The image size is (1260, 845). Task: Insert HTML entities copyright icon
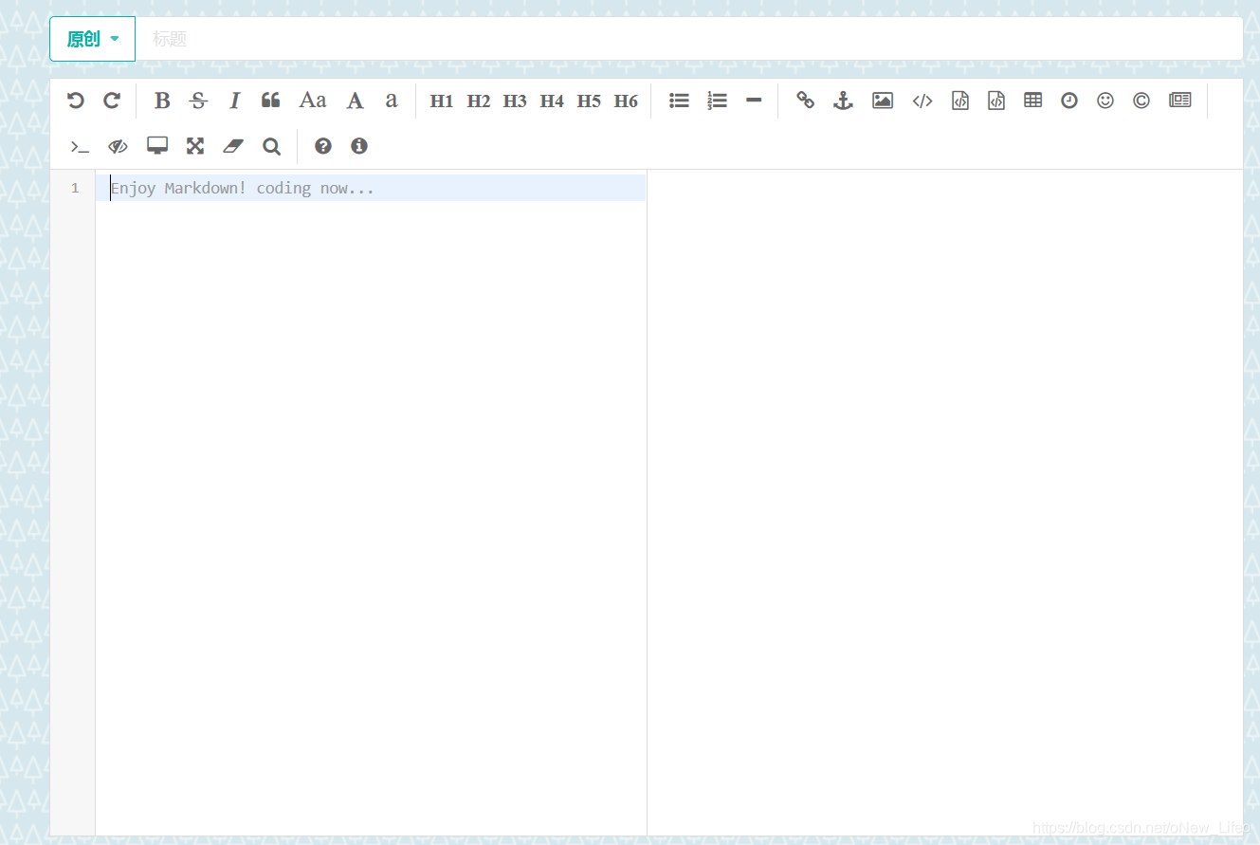(x=1141, y=101)
